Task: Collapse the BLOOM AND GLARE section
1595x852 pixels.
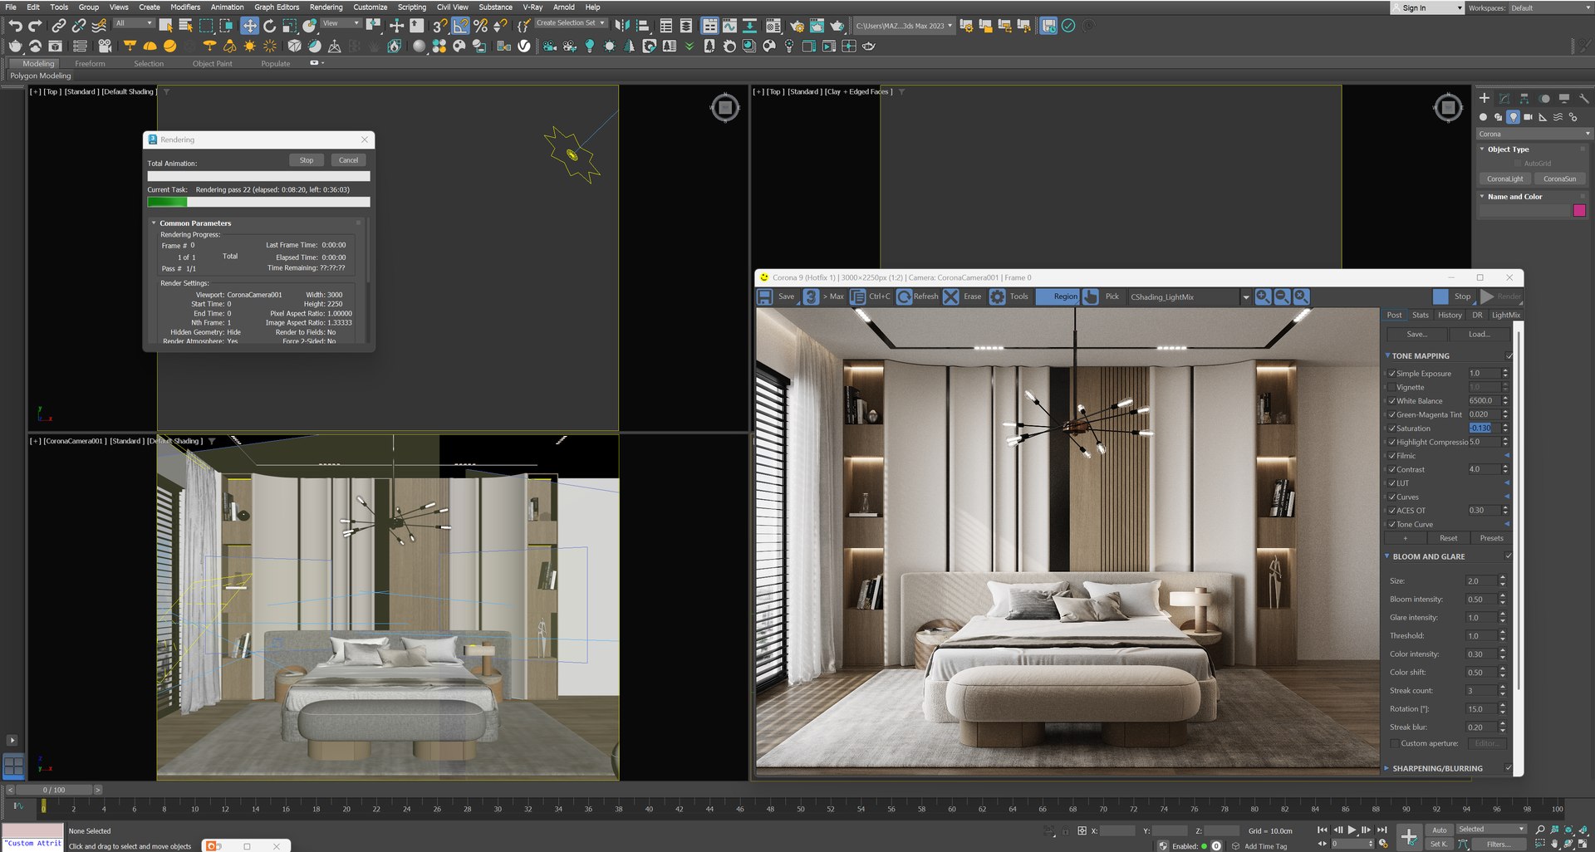Action: pos(1387,556)
